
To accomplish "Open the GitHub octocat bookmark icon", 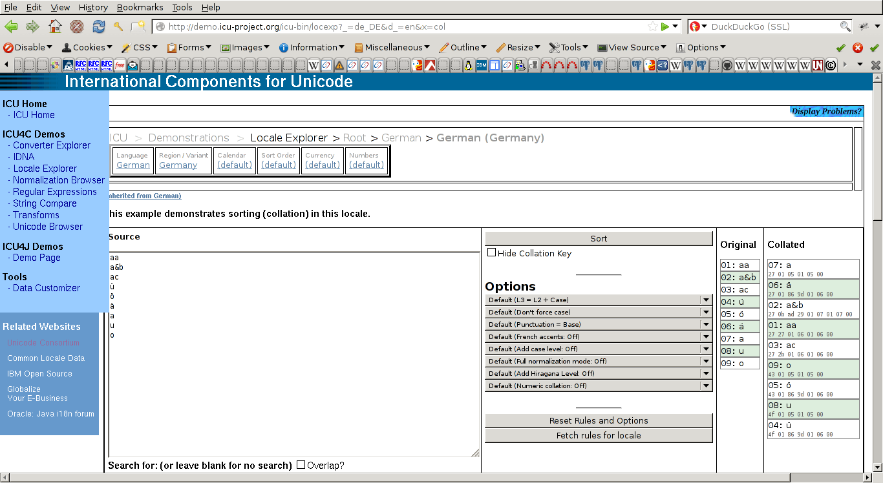I will tap(727, 65).
